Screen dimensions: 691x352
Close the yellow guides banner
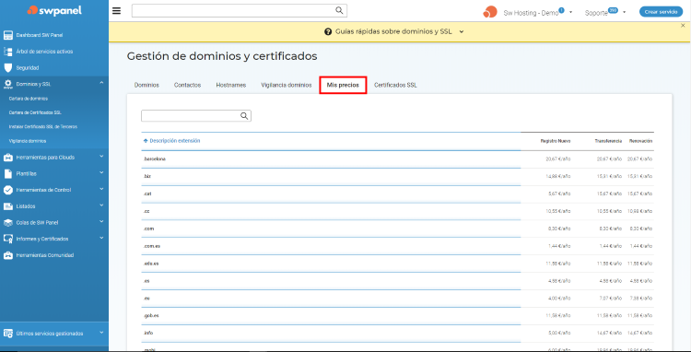(x=683, y=26)
